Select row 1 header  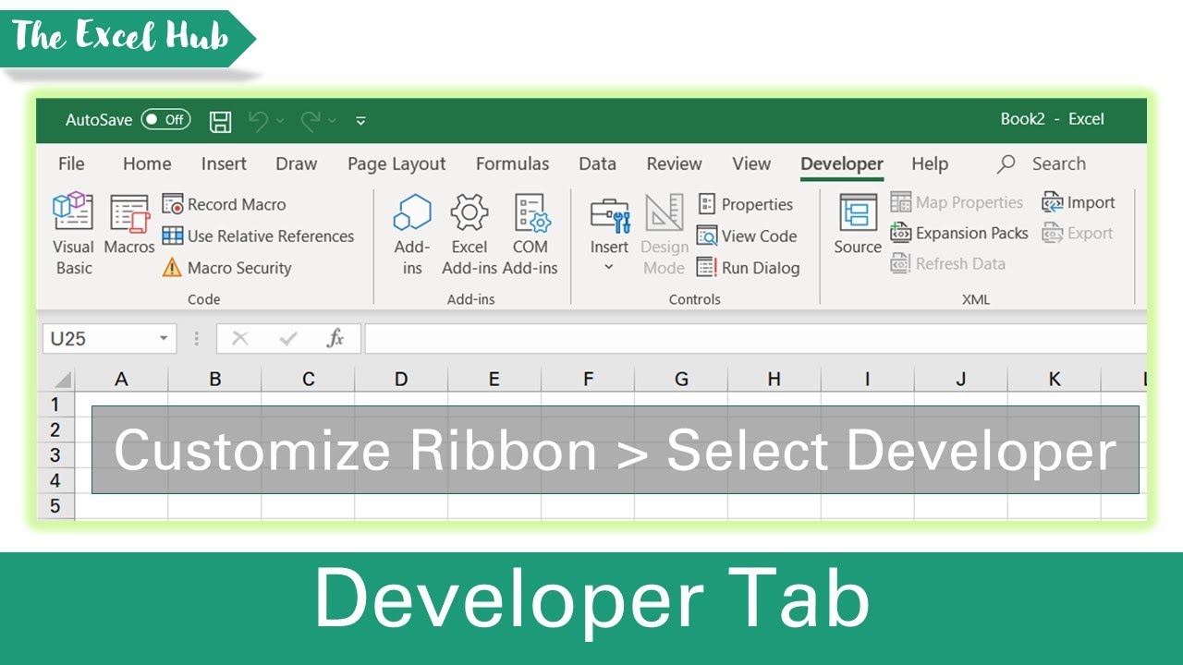(55, 404)
